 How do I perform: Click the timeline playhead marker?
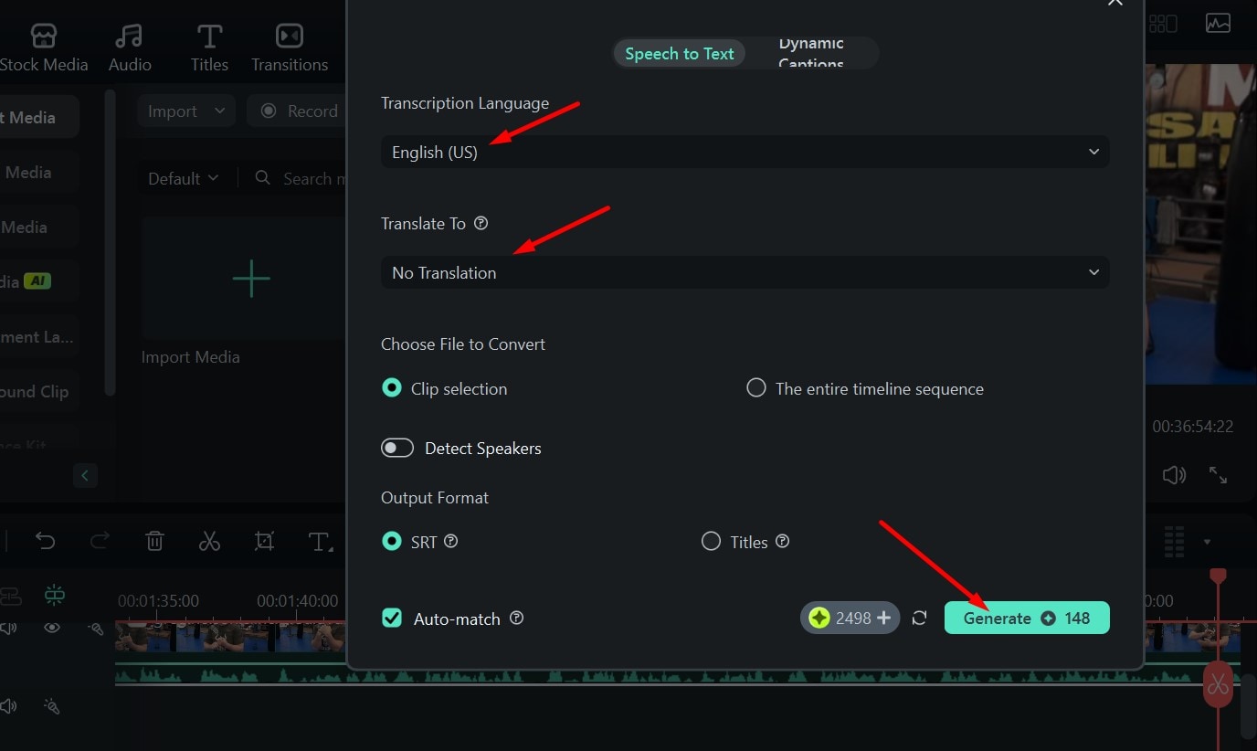pyautogui.click(x=1218, y=576)
